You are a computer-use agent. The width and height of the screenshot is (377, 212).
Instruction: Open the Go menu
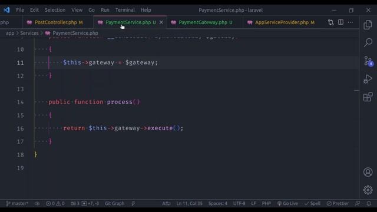pyautogui.click(x=91, y=10)
